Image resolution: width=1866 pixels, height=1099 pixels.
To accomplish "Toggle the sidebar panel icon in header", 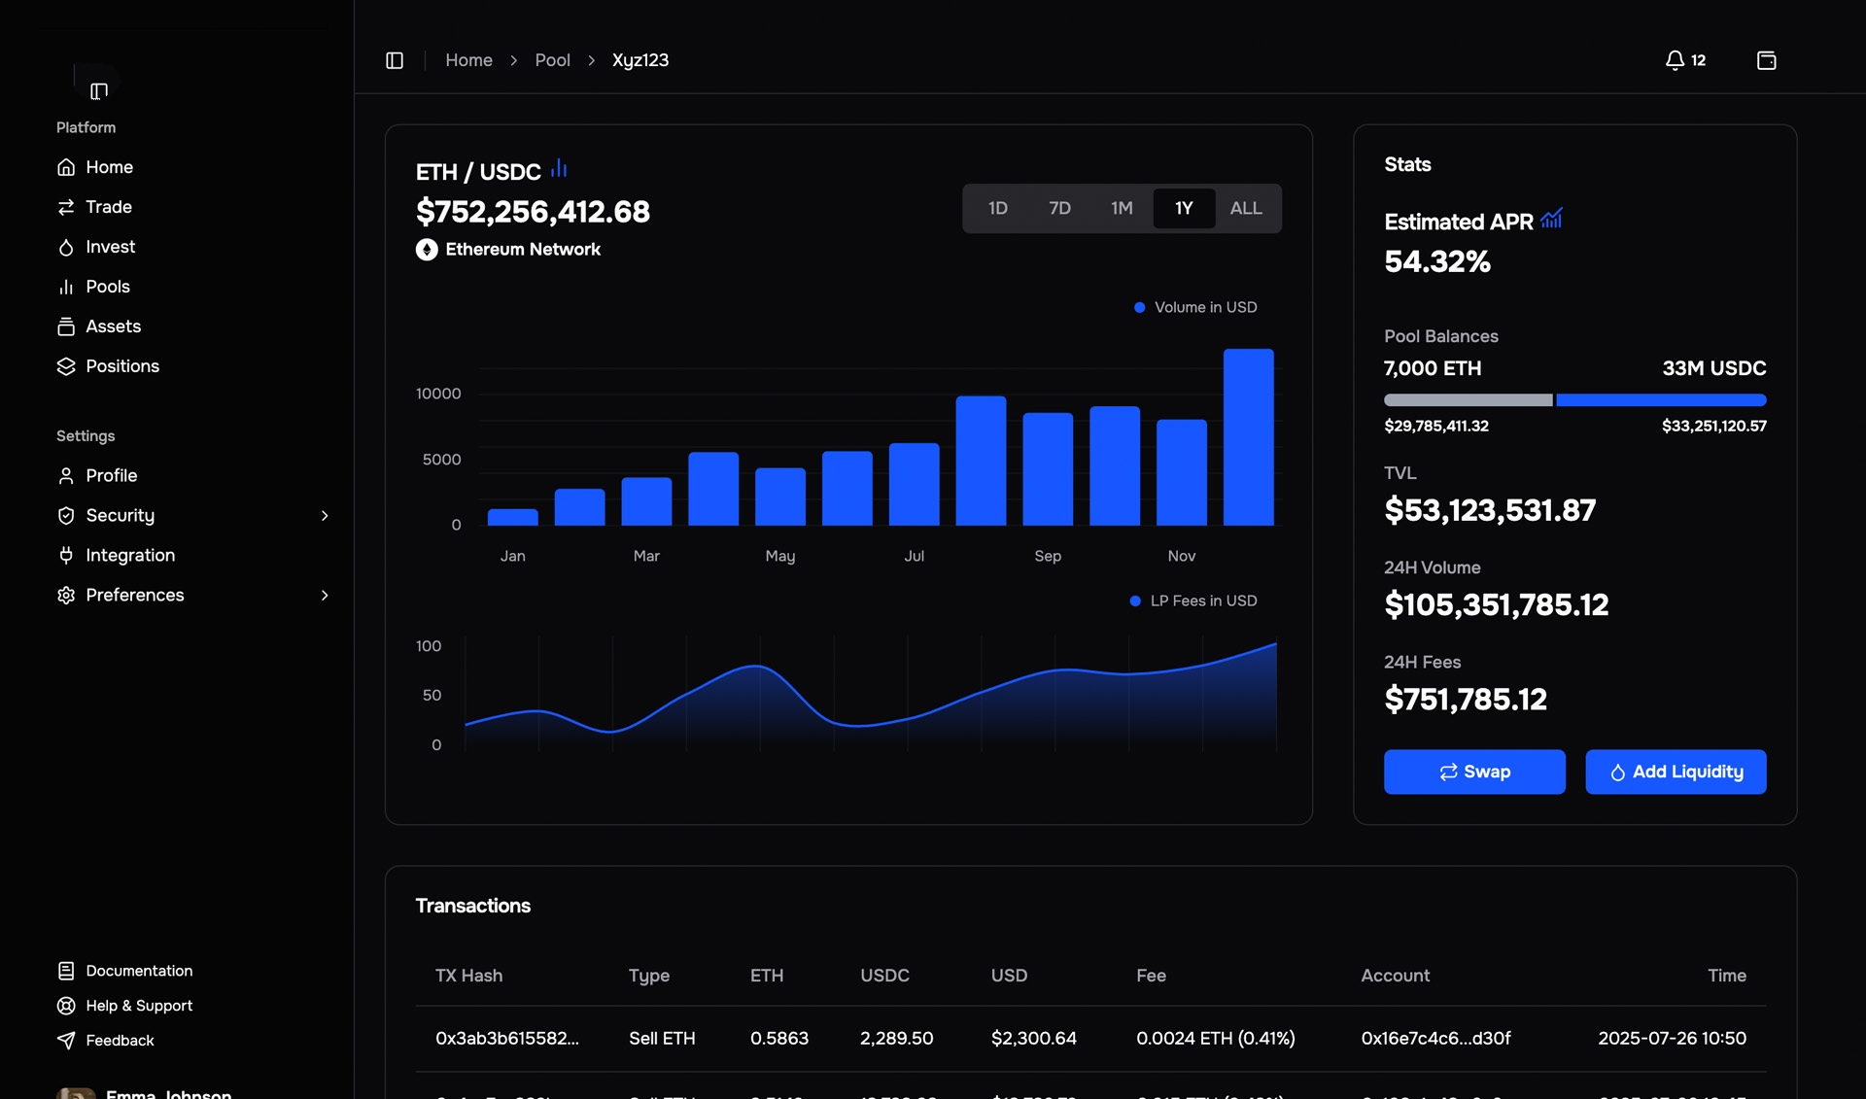I will (x=395, y=60).
